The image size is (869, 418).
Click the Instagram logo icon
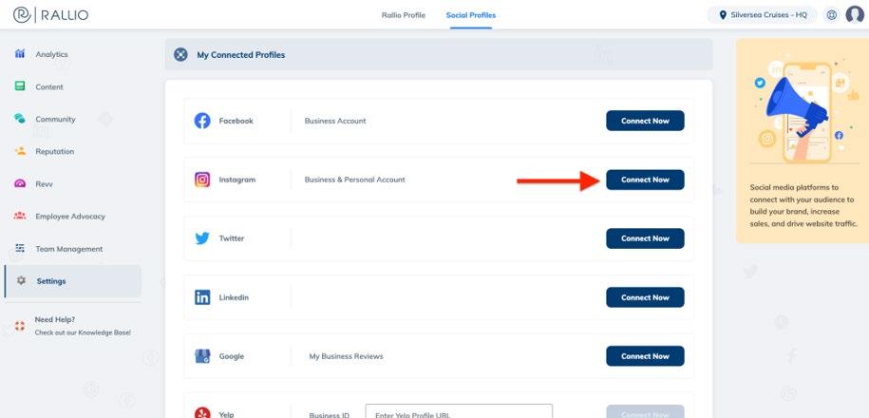(202, 180)
